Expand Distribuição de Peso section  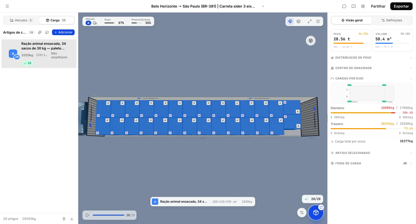point(372,58)
